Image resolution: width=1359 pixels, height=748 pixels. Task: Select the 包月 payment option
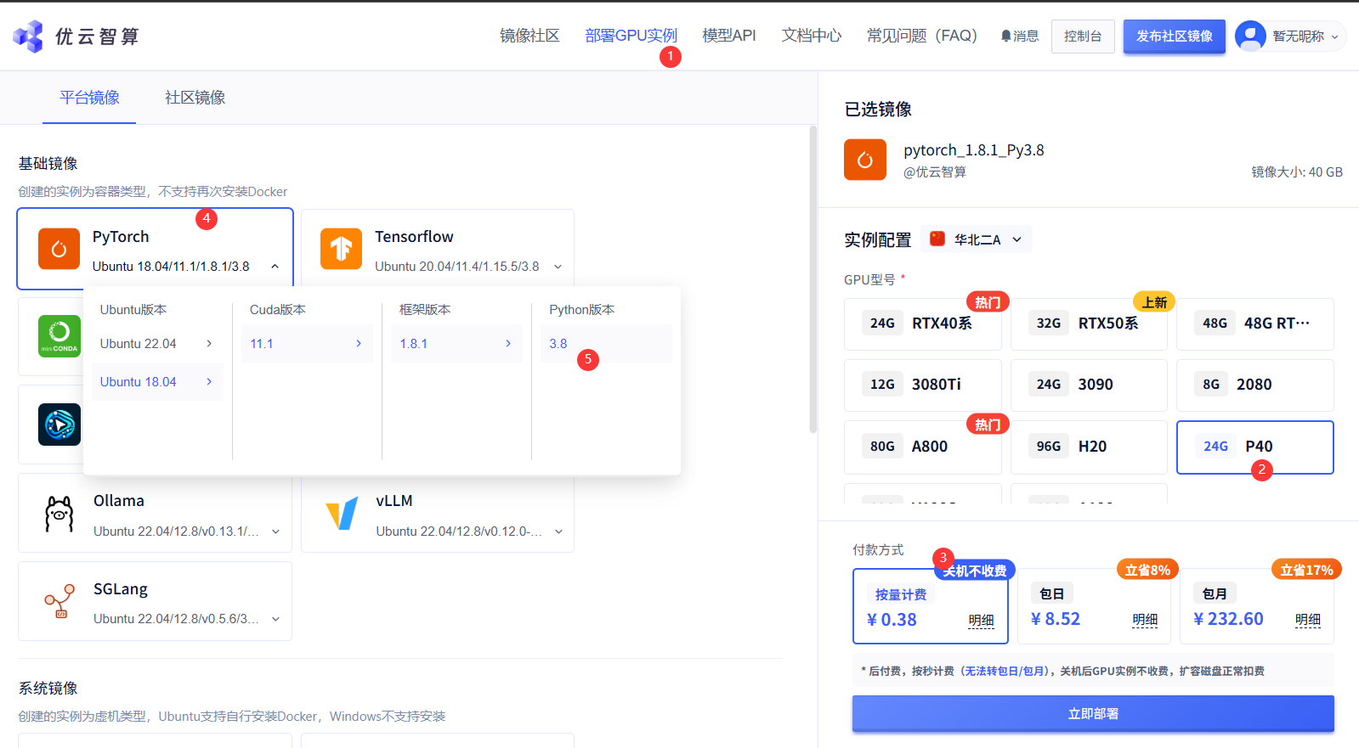(x=1257, y=606)
